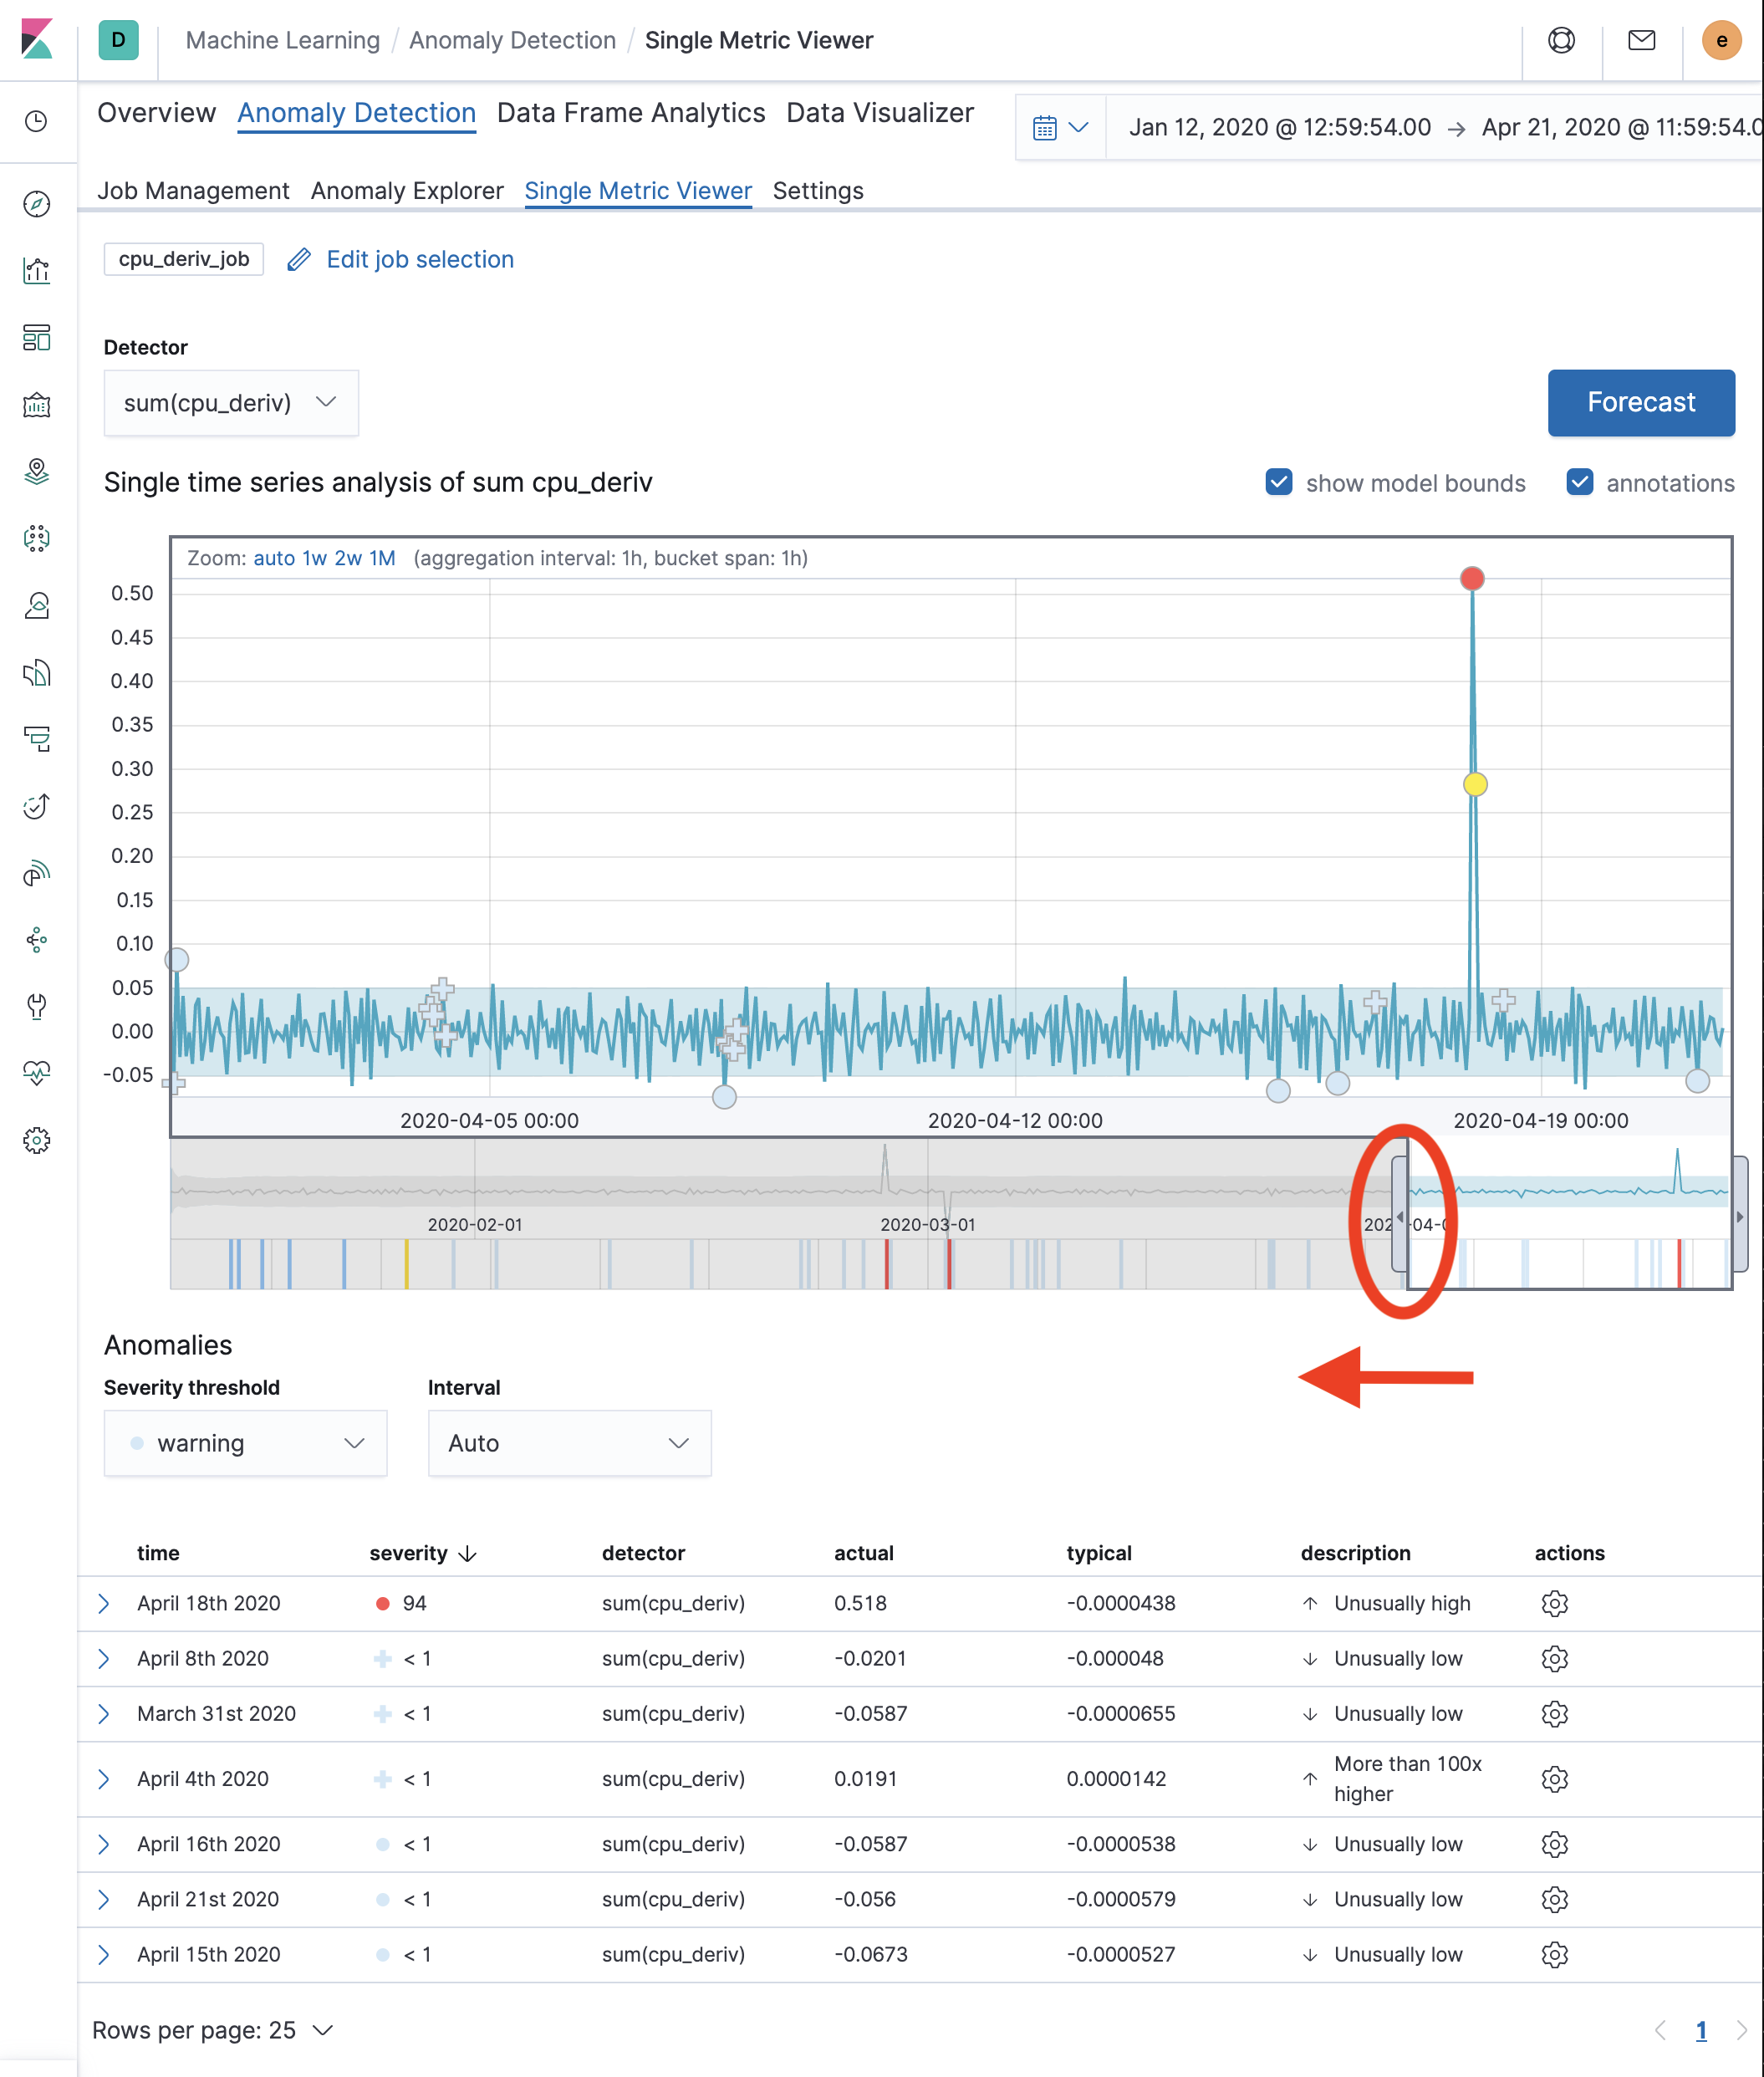Screen dimensions: 1764x2077
Task: Disable the annotations checkbox
Action: point(1579,482)
